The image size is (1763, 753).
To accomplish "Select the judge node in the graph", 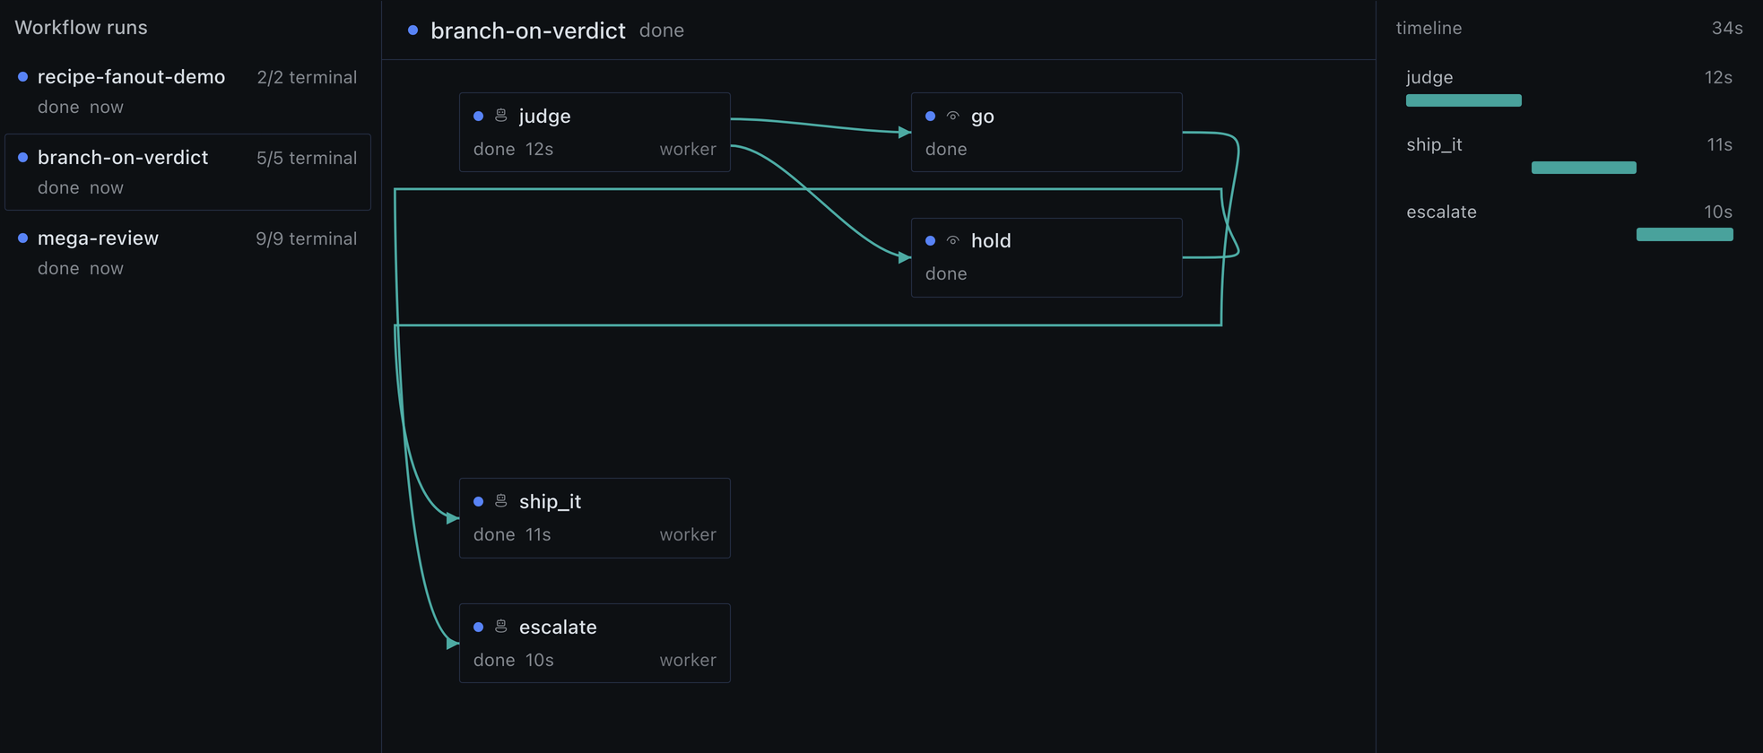I will [595, 132].
